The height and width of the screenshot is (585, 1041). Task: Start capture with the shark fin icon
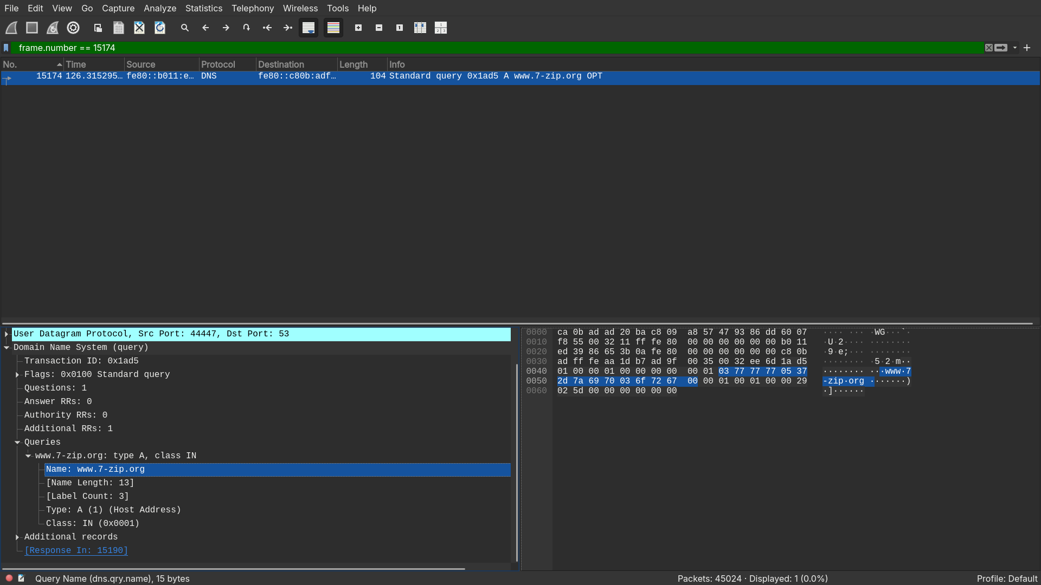[11, 28]
